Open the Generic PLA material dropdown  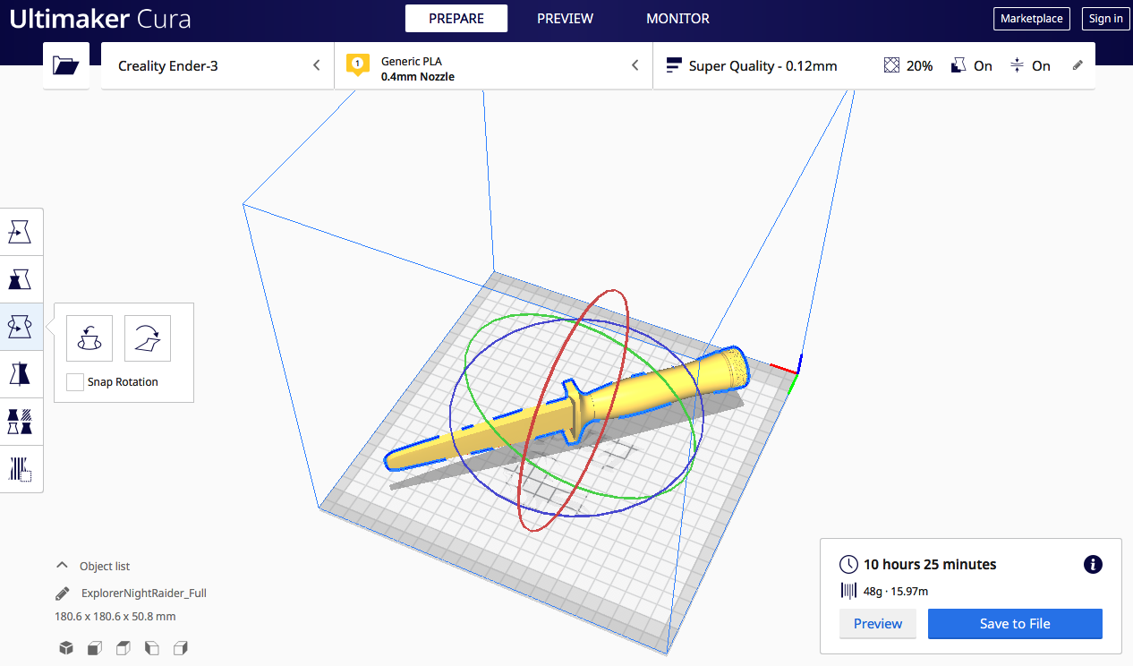coord(493,65)
